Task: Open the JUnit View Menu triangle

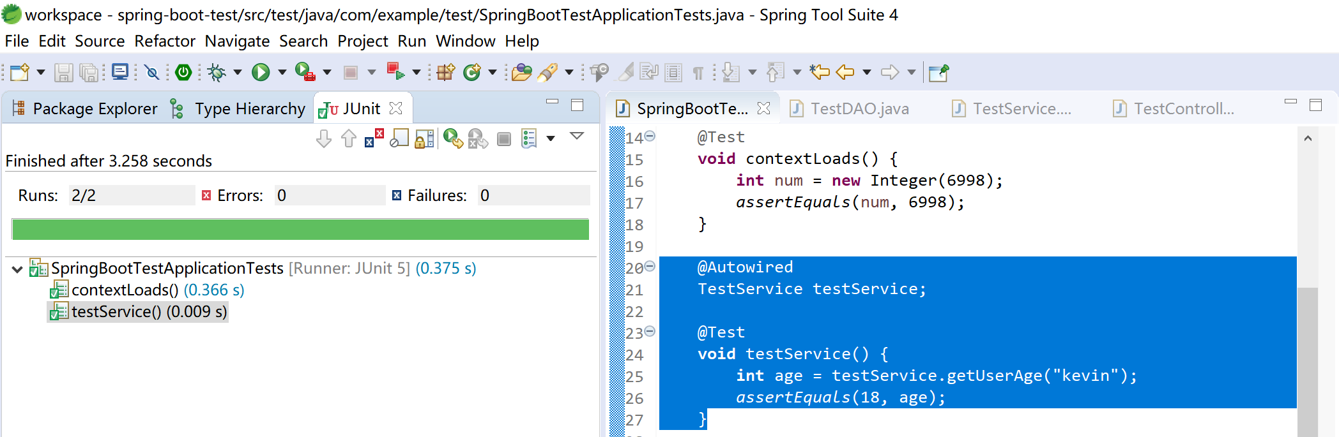Action: click(577, 137)
